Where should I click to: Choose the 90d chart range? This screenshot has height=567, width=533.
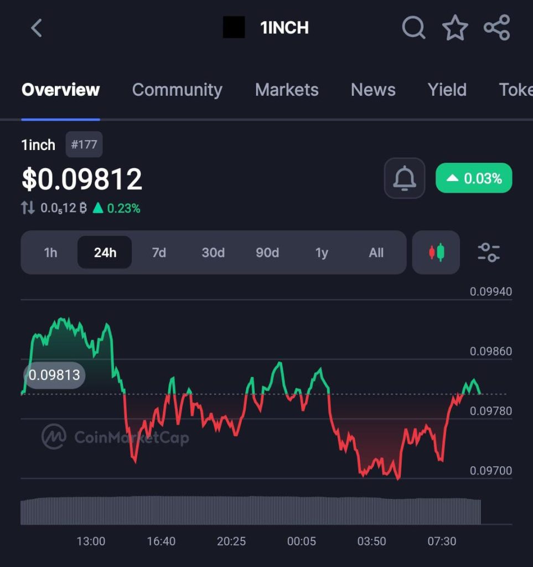267,252
